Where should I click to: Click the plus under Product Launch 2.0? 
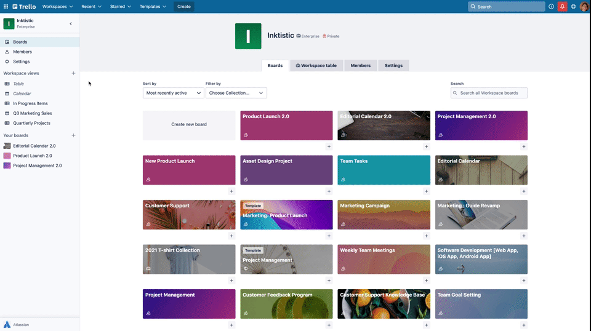click(329, 147)
